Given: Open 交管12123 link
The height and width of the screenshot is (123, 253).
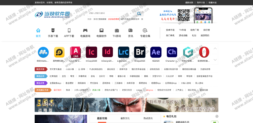Looking at the screenshot, I should point(157,76).
